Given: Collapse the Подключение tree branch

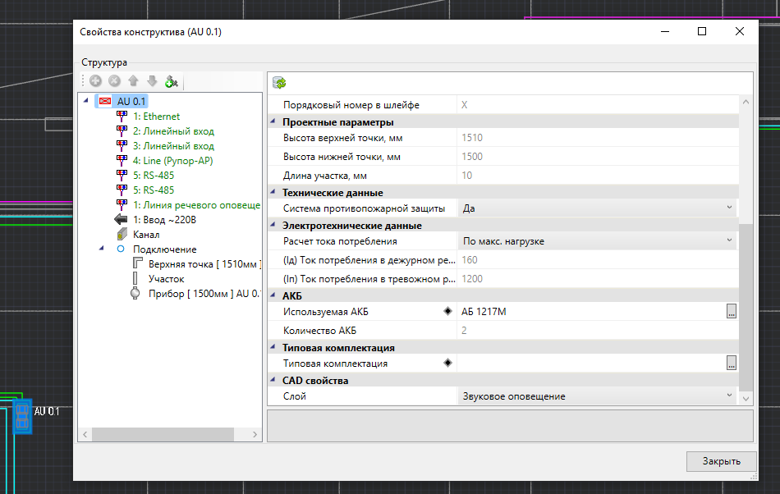Looking at the screenshot, I should point(101,249).
